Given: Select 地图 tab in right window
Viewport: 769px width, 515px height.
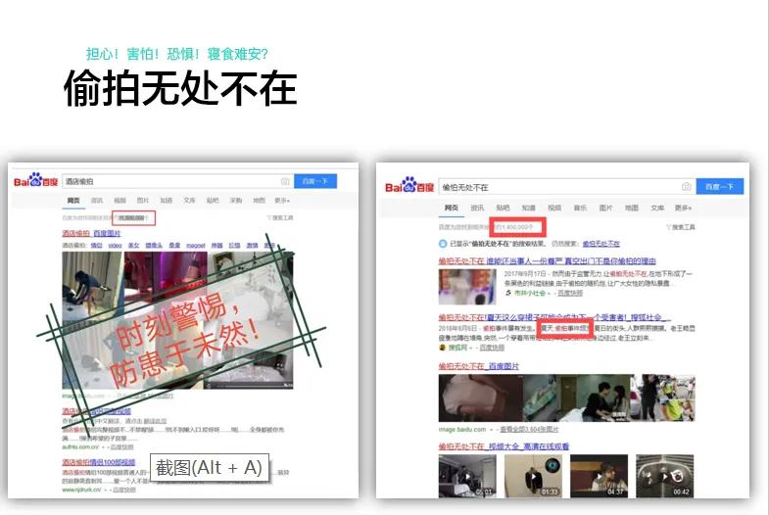Looking at the screenshot, I should 632,208.
